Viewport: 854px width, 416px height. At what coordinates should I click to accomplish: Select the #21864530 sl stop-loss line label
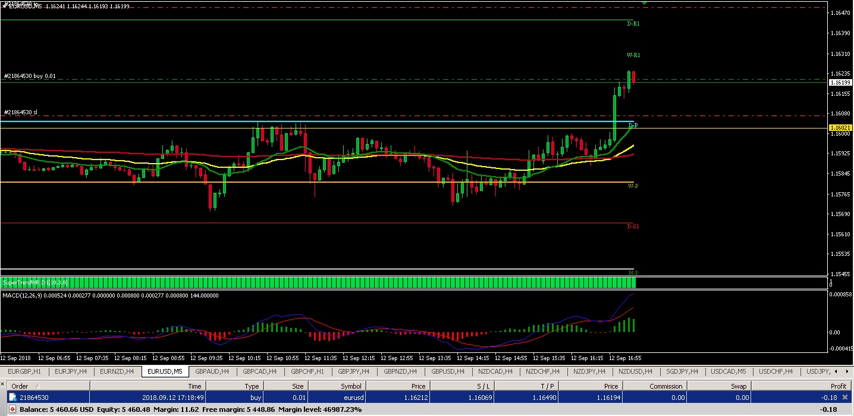coord(20,112)
